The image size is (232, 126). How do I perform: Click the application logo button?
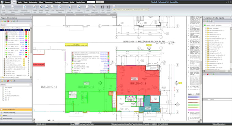(2, 2)
